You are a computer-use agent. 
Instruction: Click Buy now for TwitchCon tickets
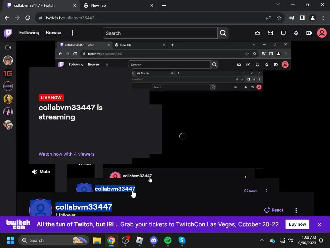pos(297,224)
